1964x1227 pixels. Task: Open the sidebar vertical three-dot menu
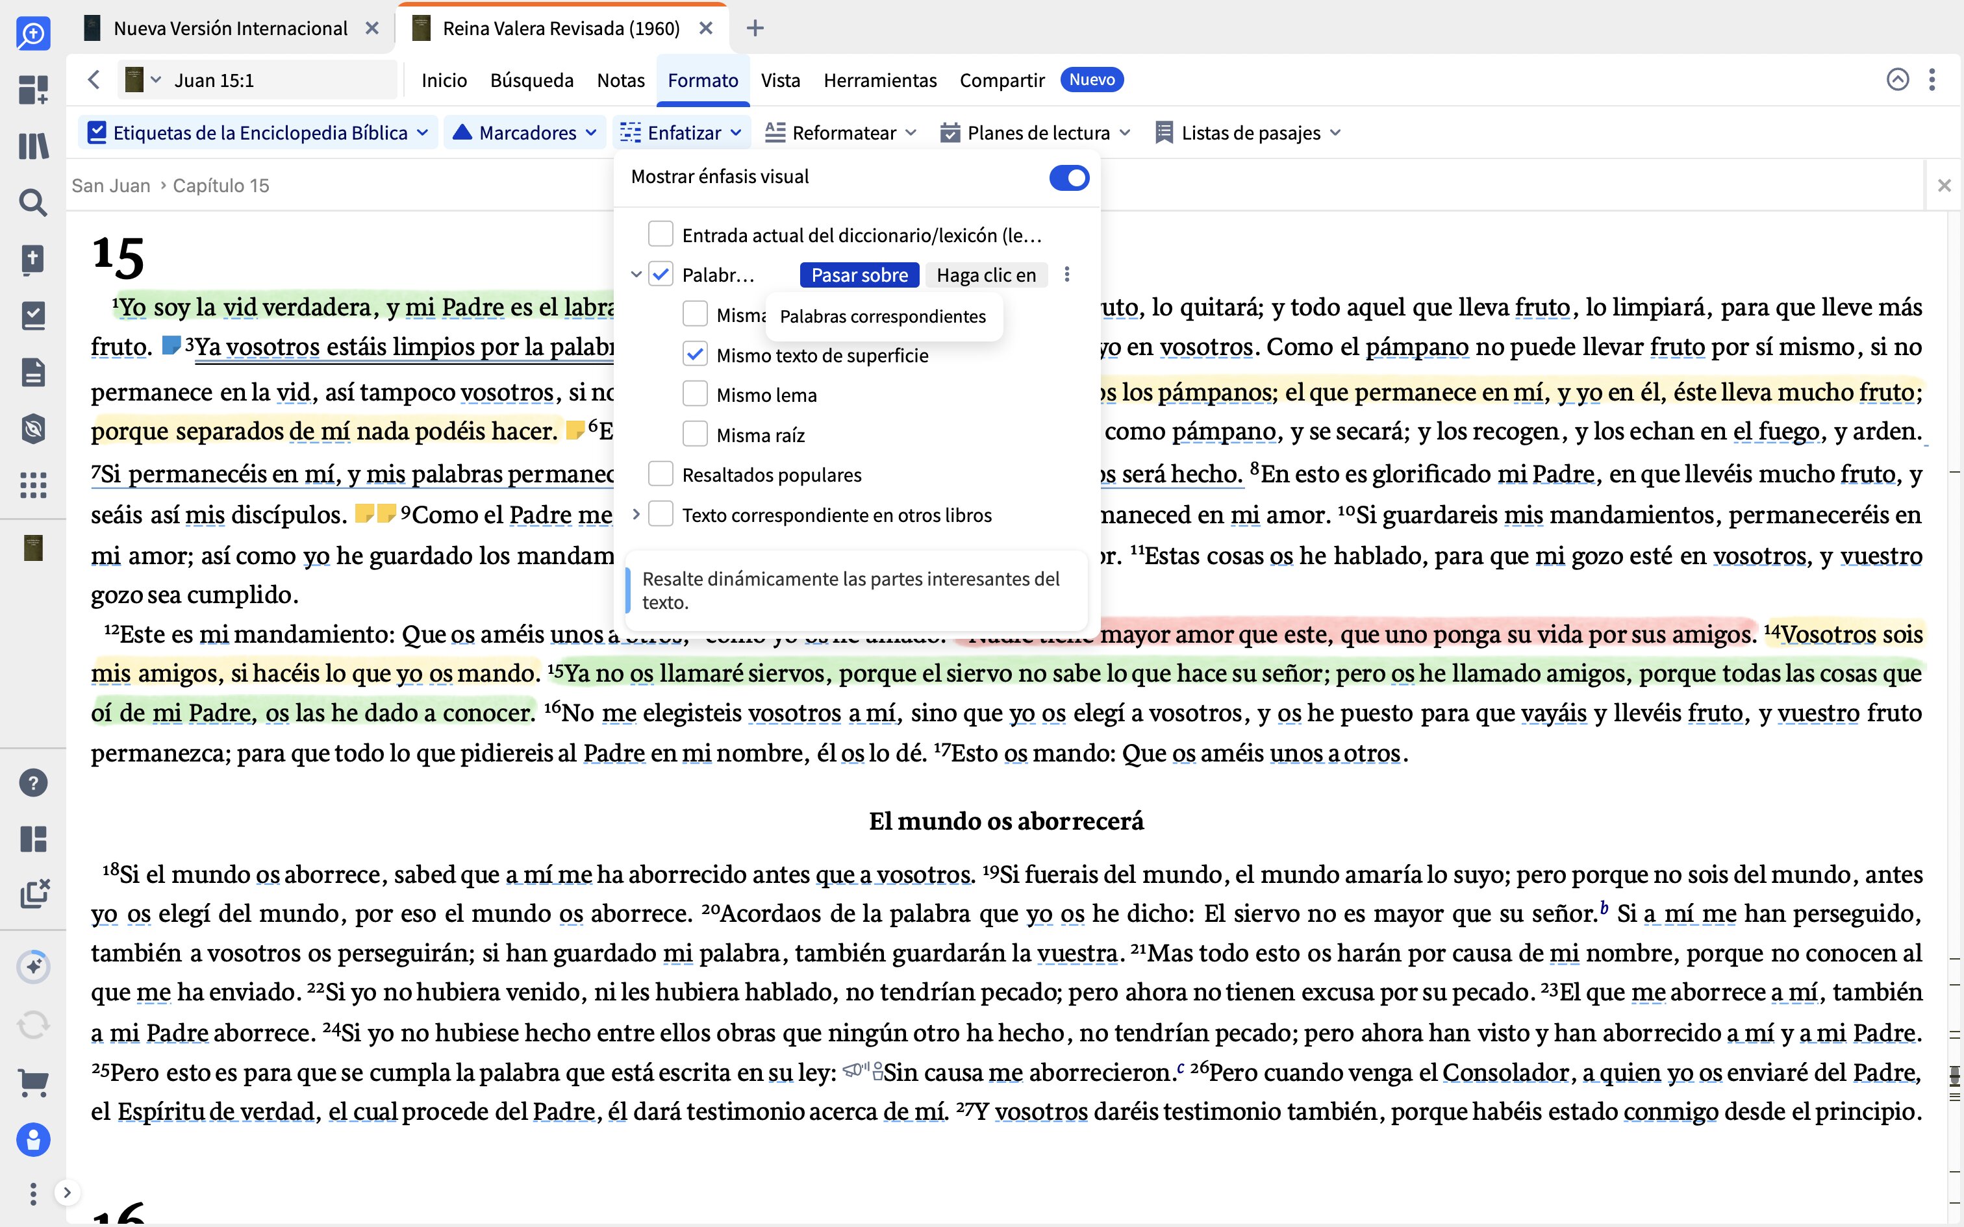33,1194
